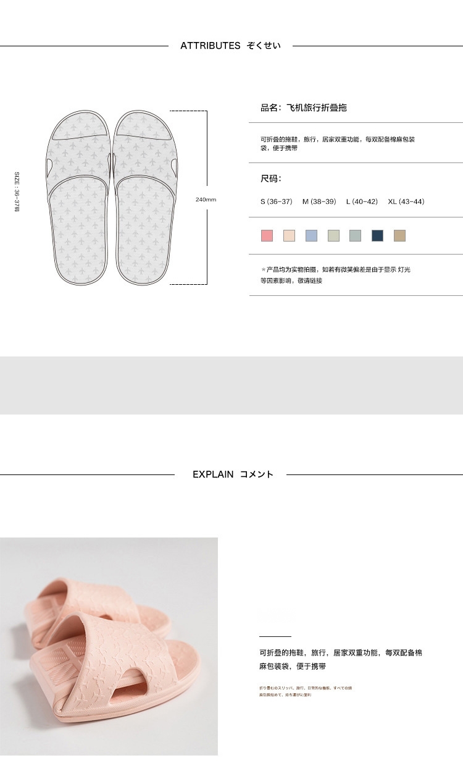This screenshot has height=771, width=463.
Task: Select the pale green color swatch
Action: coord(333,235)
